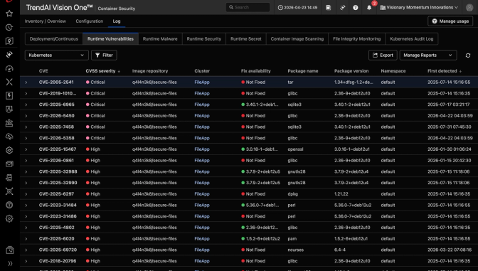
Task: Open FileApp cluster link for CVE-2005-2541
Action: point(202,83)
